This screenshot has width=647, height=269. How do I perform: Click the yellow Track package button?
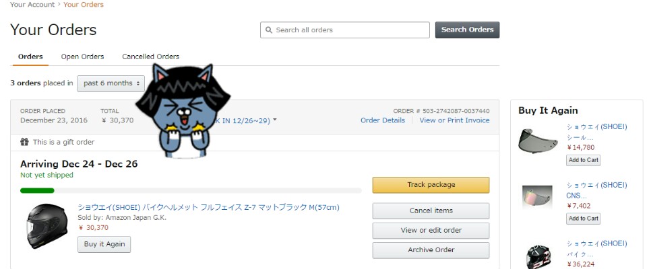431,185
